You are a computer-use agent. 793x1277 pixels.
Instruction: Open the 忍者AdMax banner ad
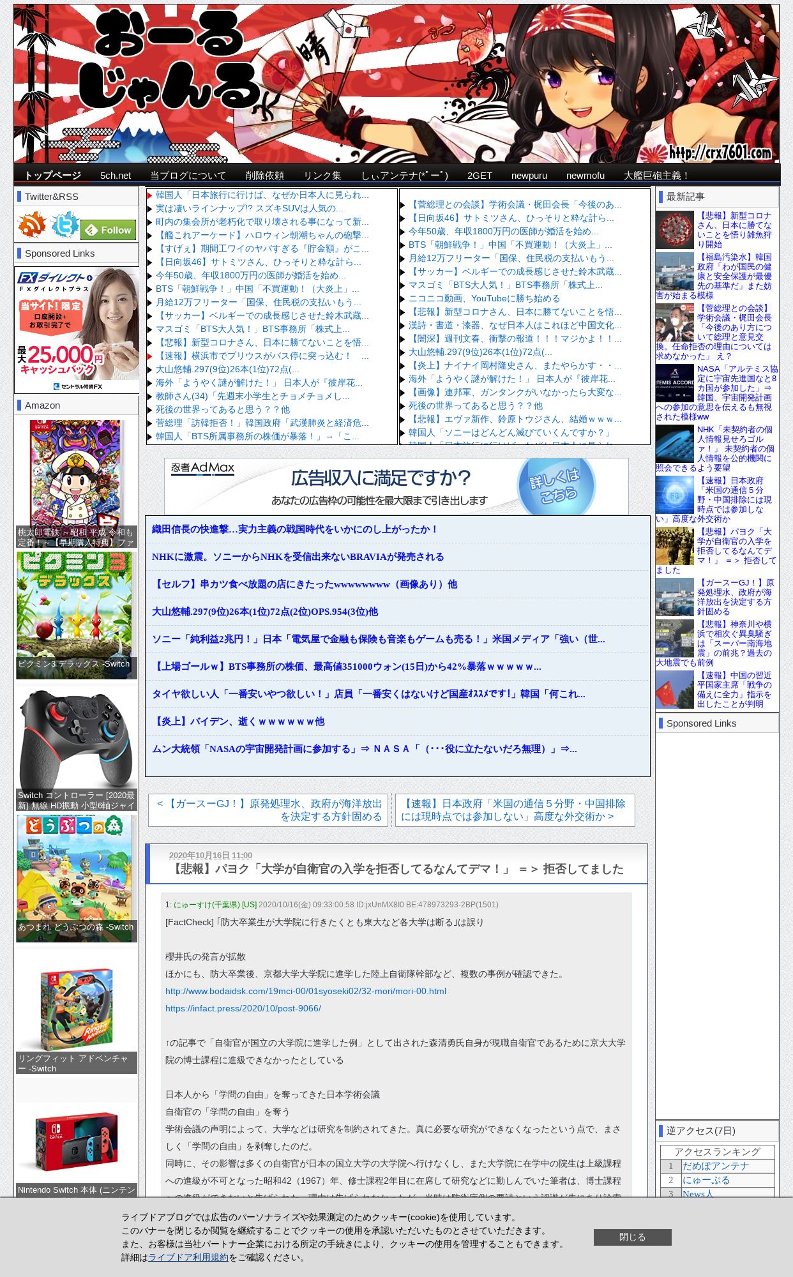[396, 486]
